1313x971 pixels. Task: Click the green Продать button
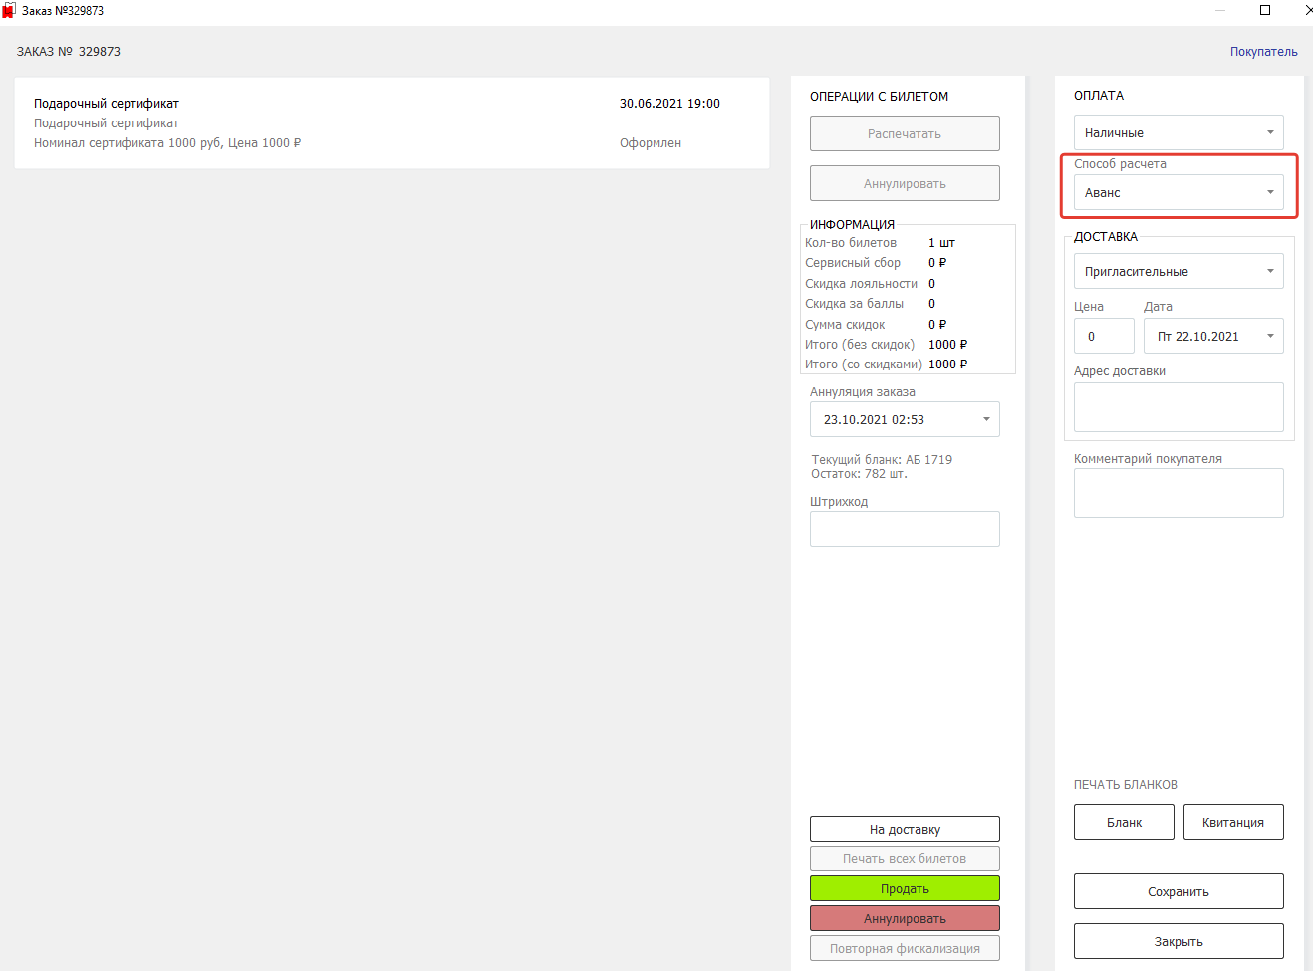tap(904, 888)
